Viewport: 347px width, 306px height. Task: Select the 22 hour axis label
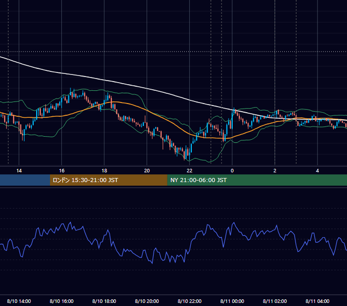coord(189,171)
